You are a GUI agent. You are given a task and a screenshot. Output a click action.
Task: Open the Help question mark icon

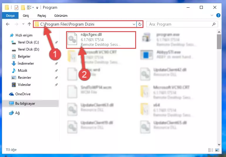click(218, 15)
